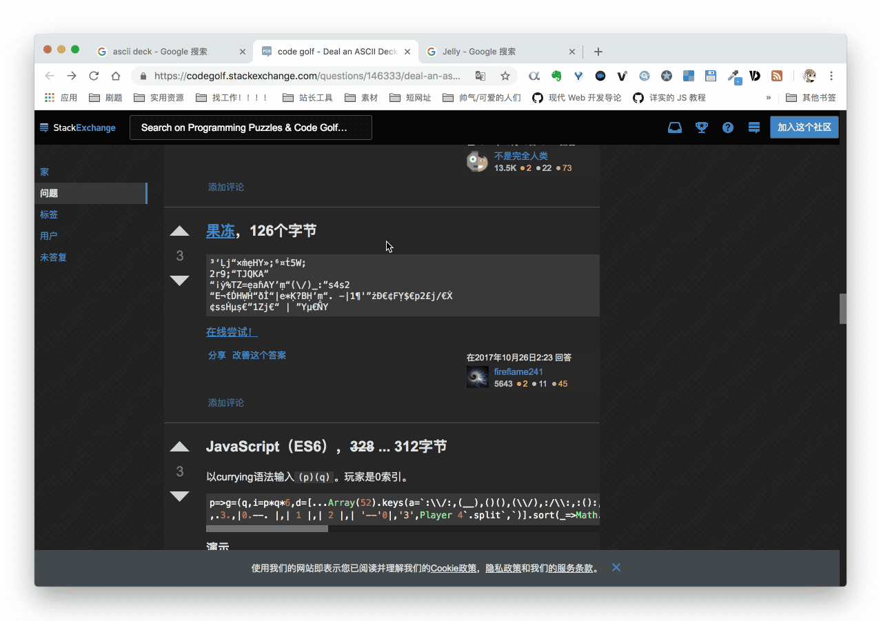Click the 加入这个社区 button
The width and height of the screenshot is (881, 621).
(804, 127)
